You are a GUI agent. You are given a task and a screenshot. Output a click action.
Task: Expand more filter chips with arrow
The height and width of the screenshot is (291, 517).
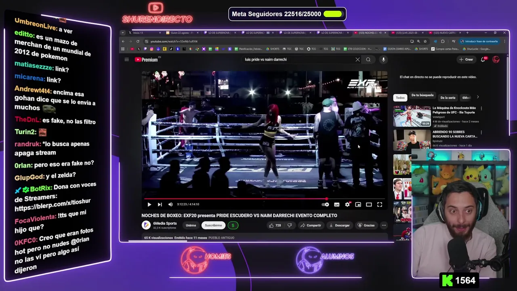tap(478, 97)
